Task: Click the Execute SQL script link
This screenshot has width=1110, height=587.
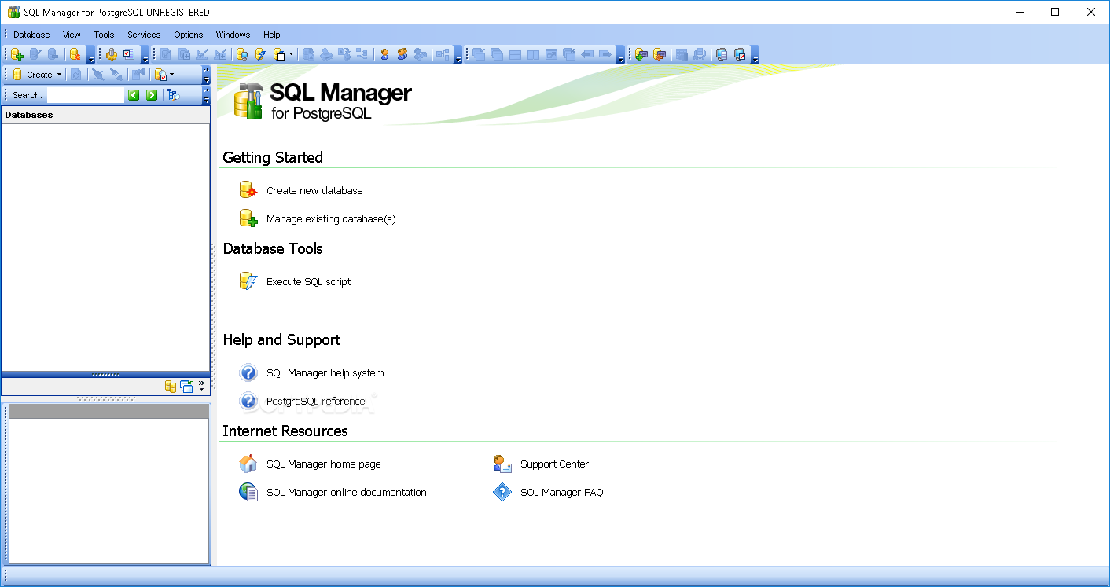Action: click(308, 281)
